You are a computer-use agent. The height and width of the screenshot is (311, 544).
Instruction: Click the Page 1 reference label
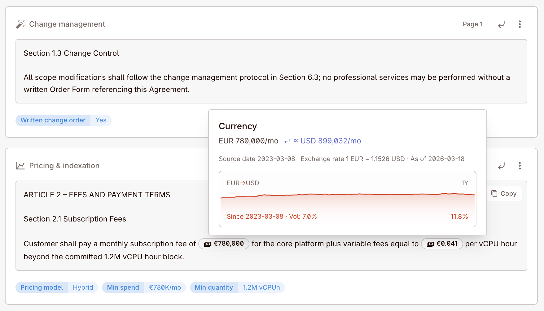(472, 24)
